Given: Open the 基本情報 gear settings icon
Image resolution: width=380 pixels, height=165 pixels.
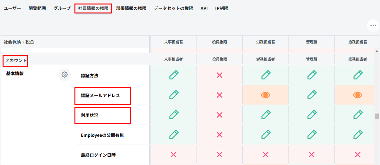Looking at the screenshot, I should click(65, 75).
